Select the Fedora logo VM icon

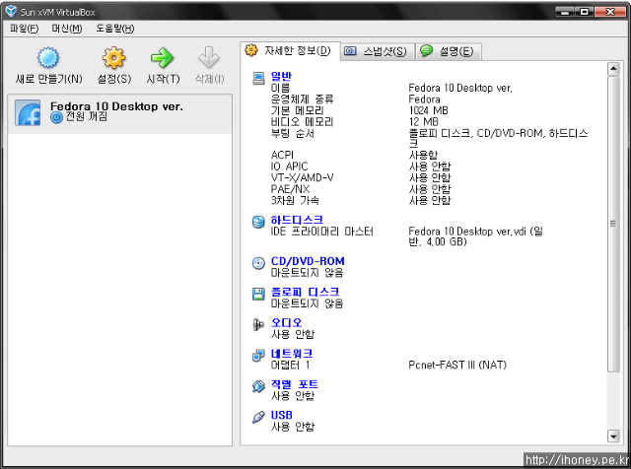coord(28,113)
